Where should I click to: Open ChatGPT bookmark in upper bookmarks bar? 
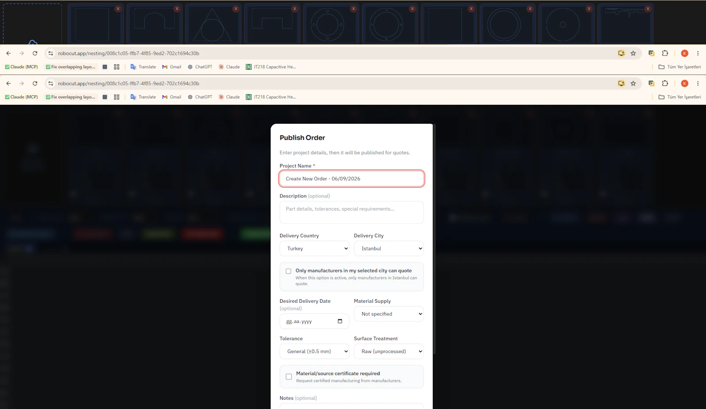[200, 67]
